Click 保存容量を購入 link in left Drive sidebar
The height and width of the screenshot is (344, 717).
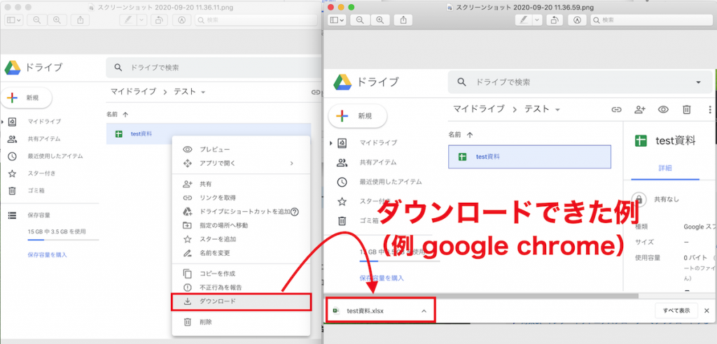pyautogui.click(x=48, y=255)
